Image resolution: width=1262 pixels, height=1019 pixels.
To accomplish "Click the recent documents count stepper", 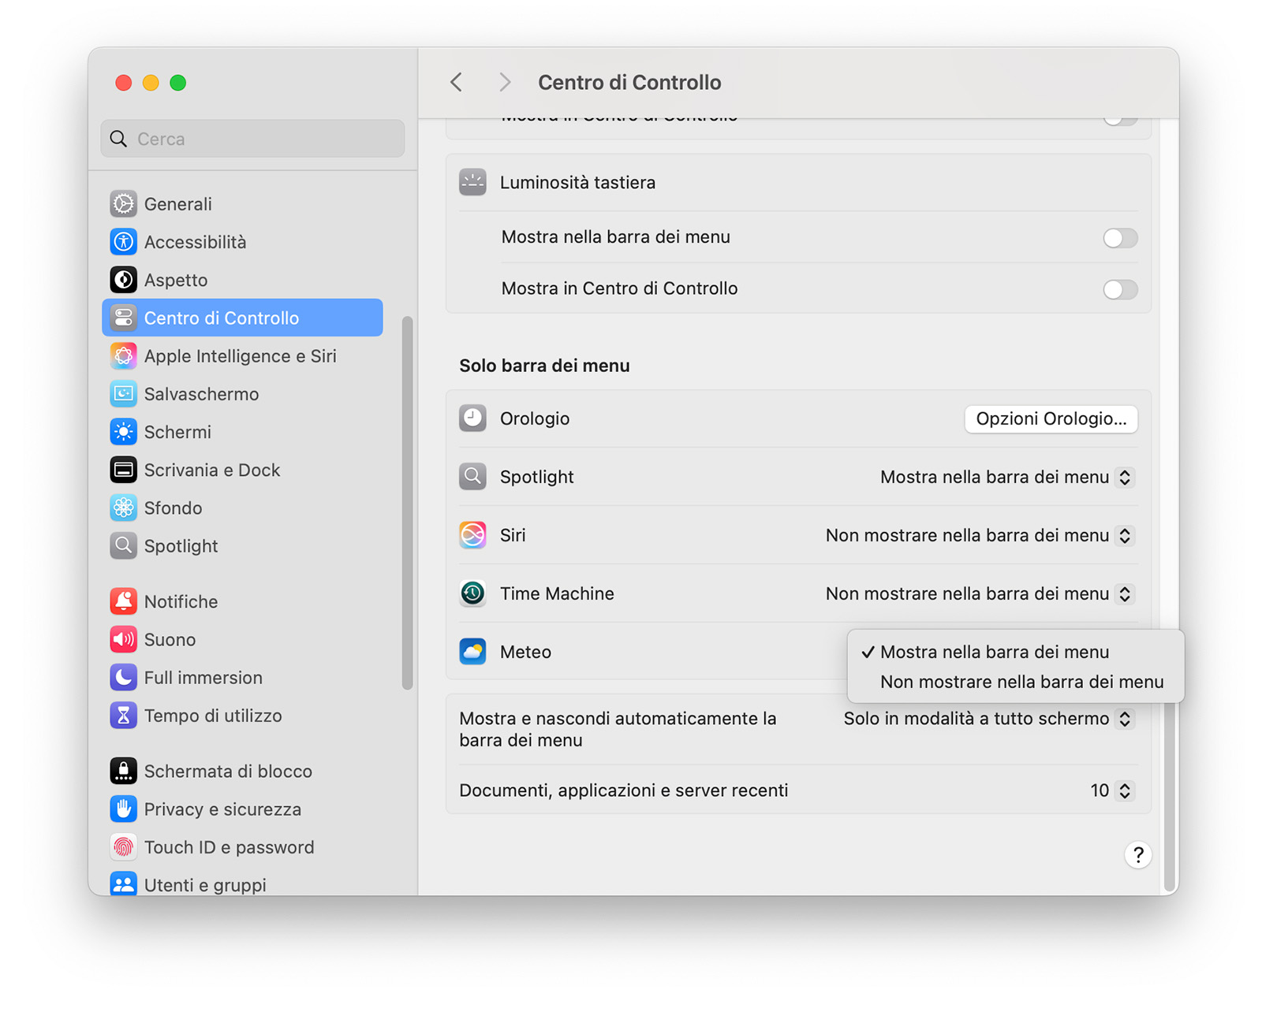I will [1125, 790].
